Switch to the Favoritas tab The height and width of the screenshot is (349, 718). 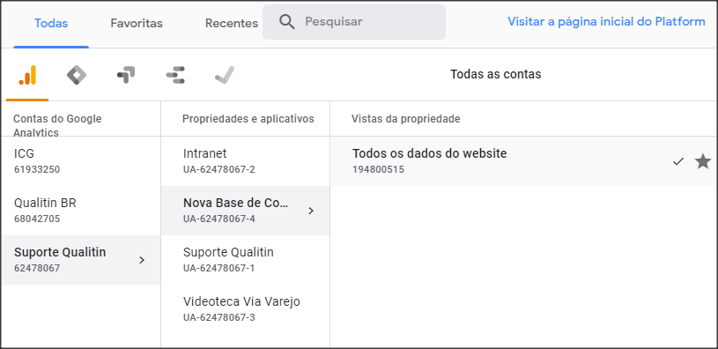click(137, 24)
